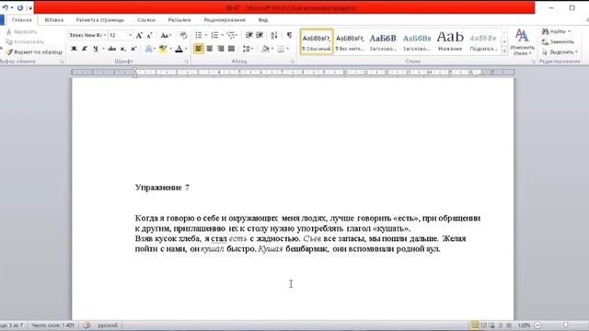
Task: Center the paragraph text
Action: click(210, 49)
